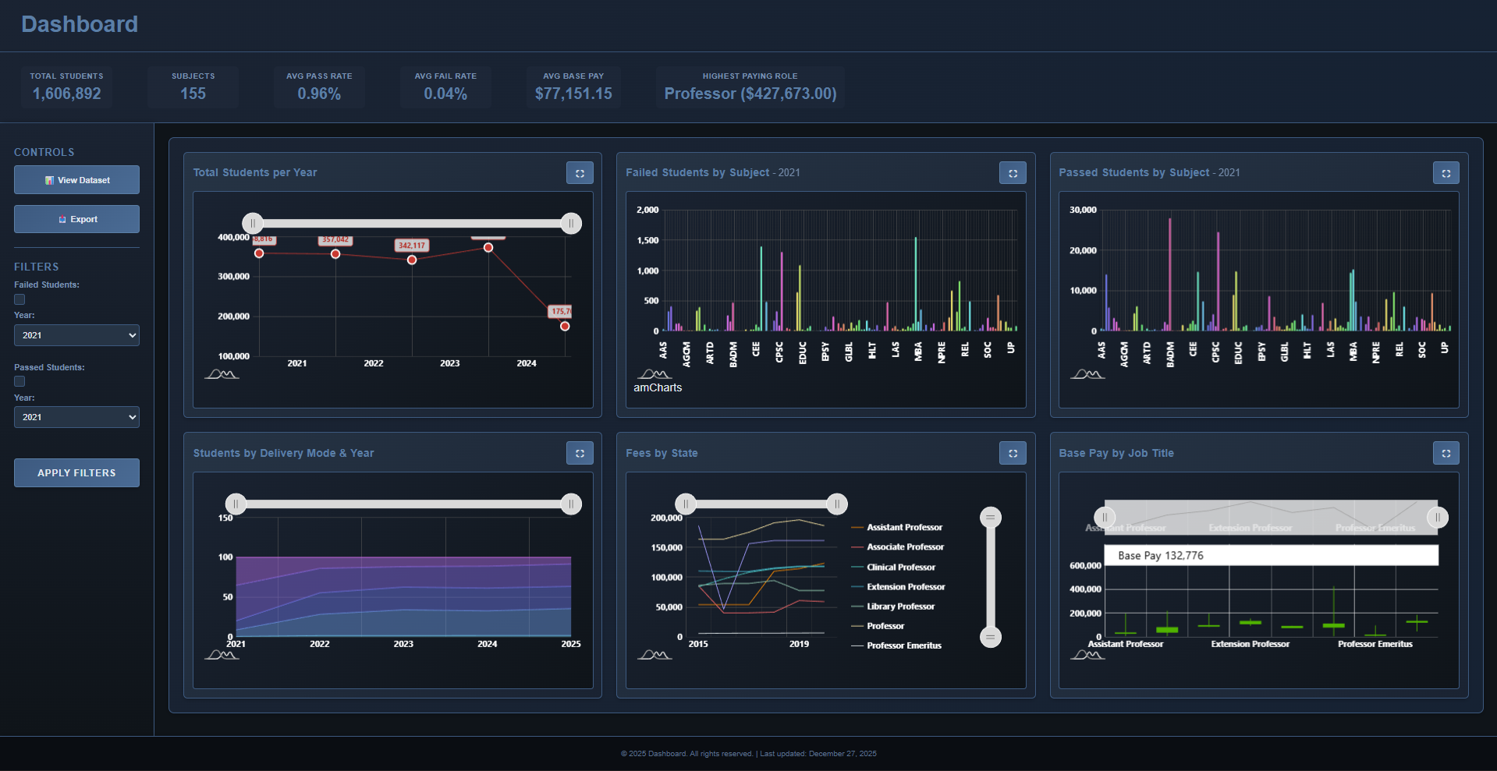Click top grip of Fees by State vertical scrollbar
Viewport: 1497px width, 771px height.
[x=991, y=518]
